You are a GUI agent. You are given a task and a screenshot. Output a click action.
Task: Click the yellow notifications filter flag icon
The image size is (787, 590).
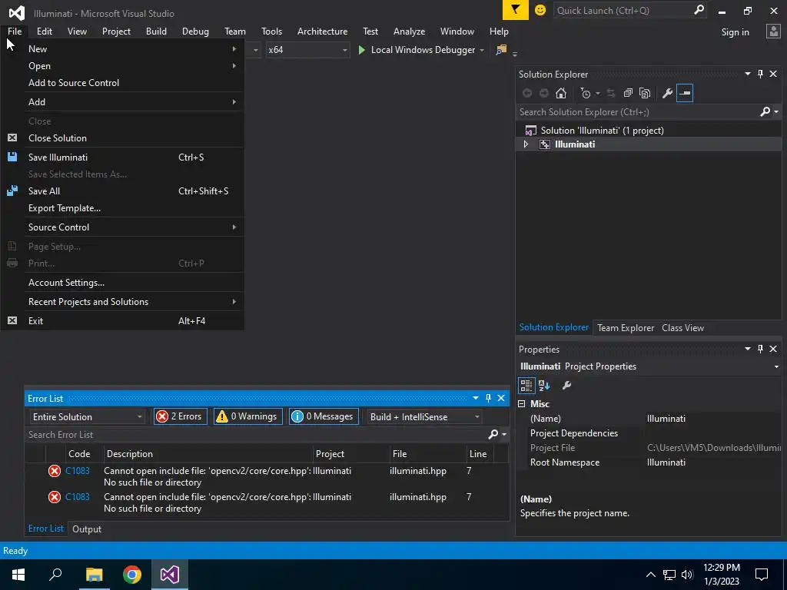point(516,10)
